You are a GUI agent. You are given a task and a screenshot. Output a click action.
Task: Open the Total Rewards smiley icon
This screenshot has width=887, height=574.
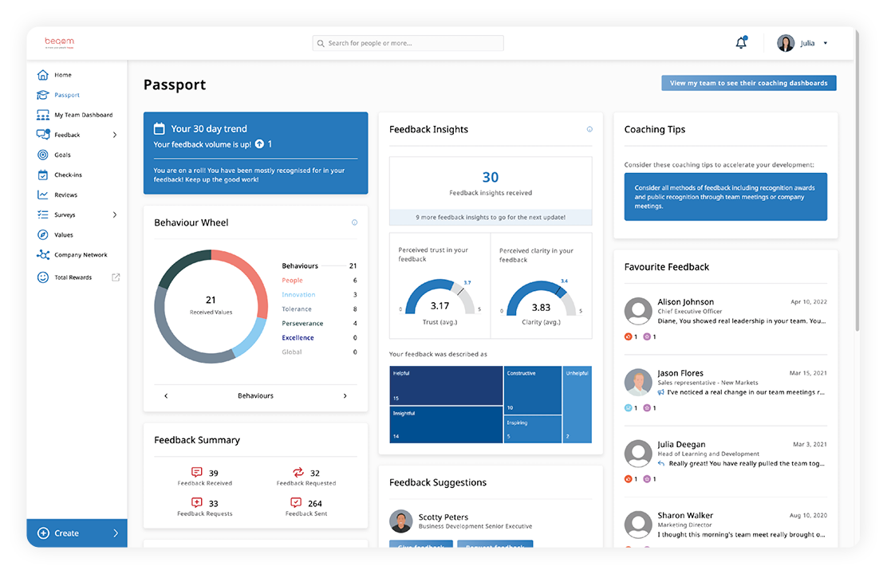pos(42,277)
